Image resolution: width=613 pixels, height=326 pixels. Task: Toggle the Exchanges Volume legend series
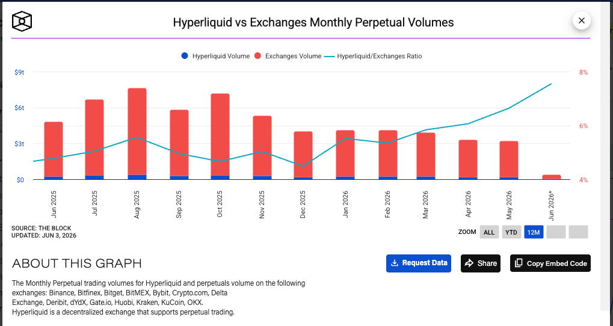coord(288,56)
